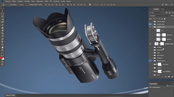Image resolution: width=174 pixels, height=97 pixels.
Task: Toggle Quick Mask mode icon
Action: (2, 62)
